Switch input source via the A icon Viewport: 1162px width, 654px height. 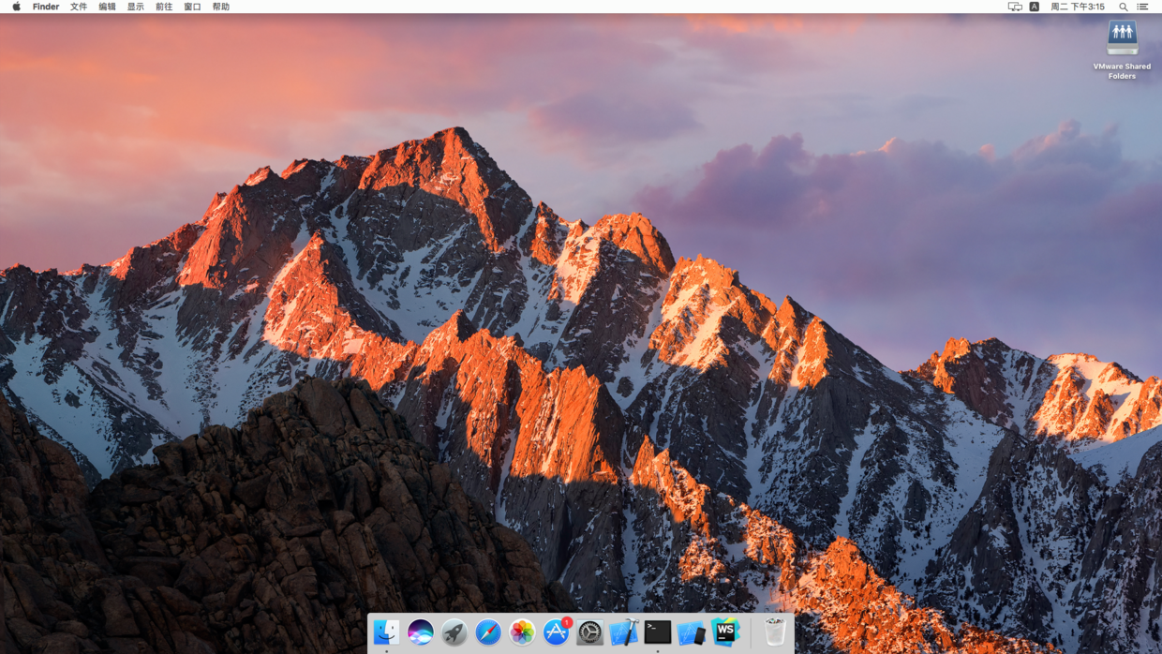[x=1035, y=7]
